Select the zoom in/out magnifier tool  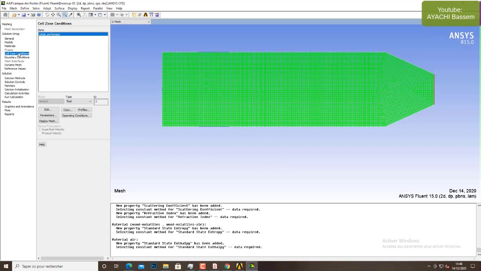[x=59, y=15]
